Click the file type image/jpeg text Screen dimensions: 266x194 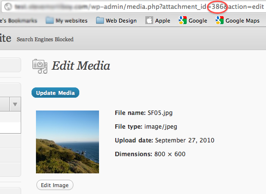[x=161, y=127]
